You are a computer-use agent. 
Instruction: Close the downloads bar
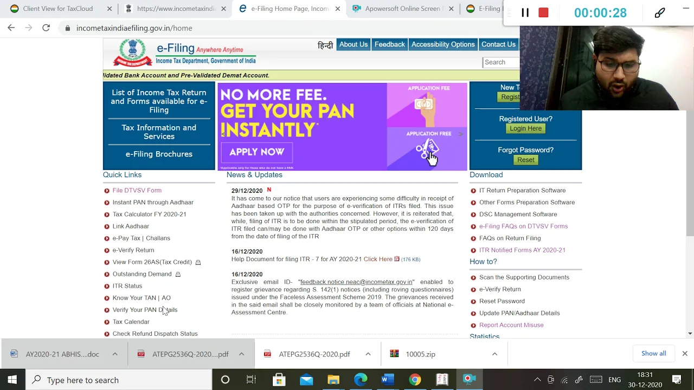point(685,354)
